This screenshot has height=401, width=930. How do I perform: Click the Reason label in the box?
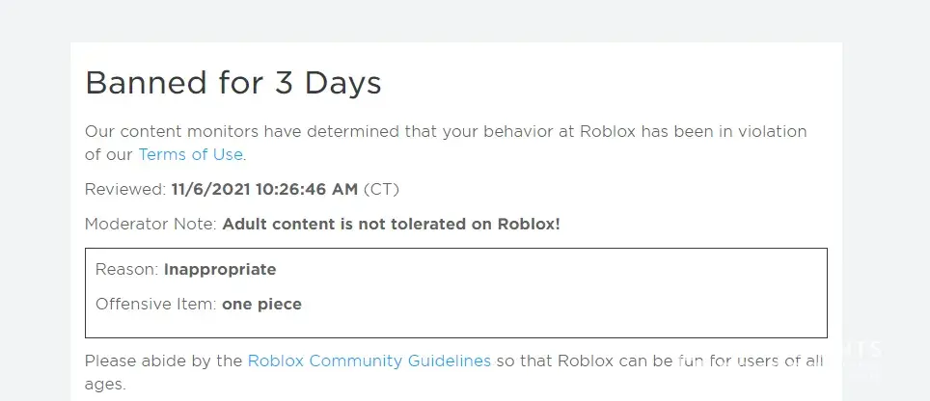pyautogui.click(x=127, y=269)
